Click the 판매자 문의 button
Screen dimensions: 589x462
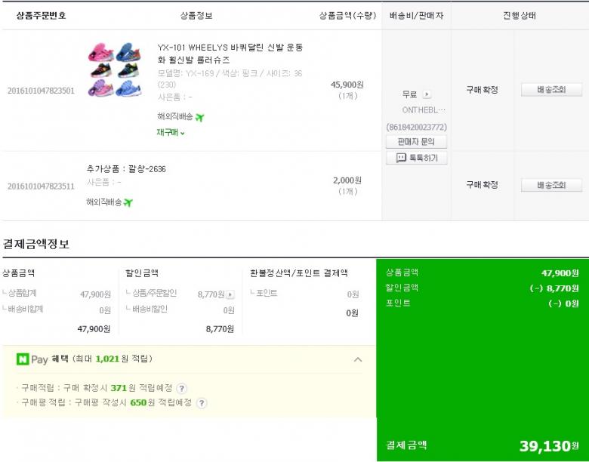coord(416,142)
